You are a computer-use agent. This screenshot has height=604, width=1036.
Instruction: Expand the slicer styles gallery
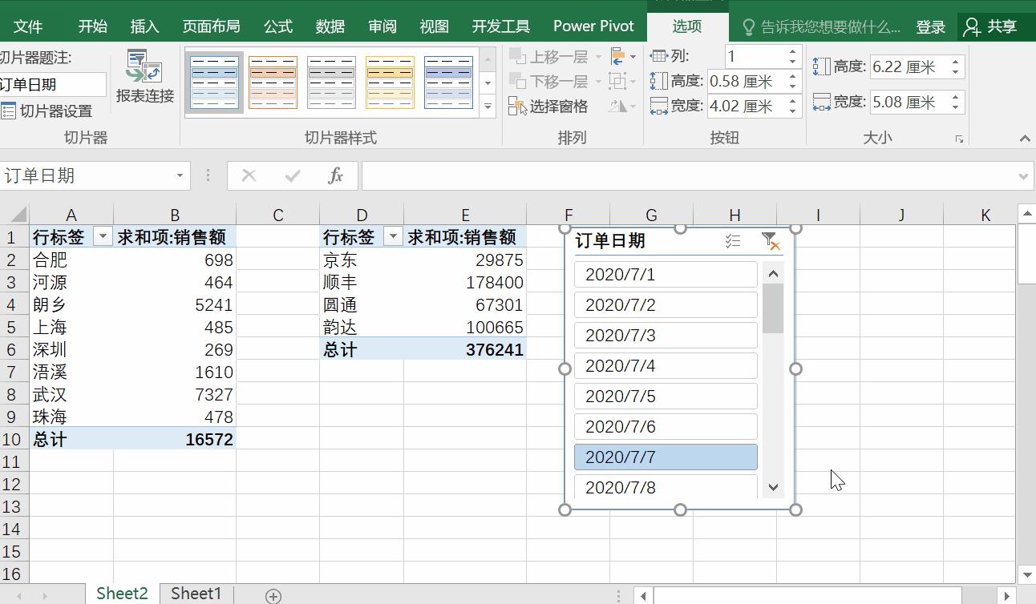[x=488, y=107]
